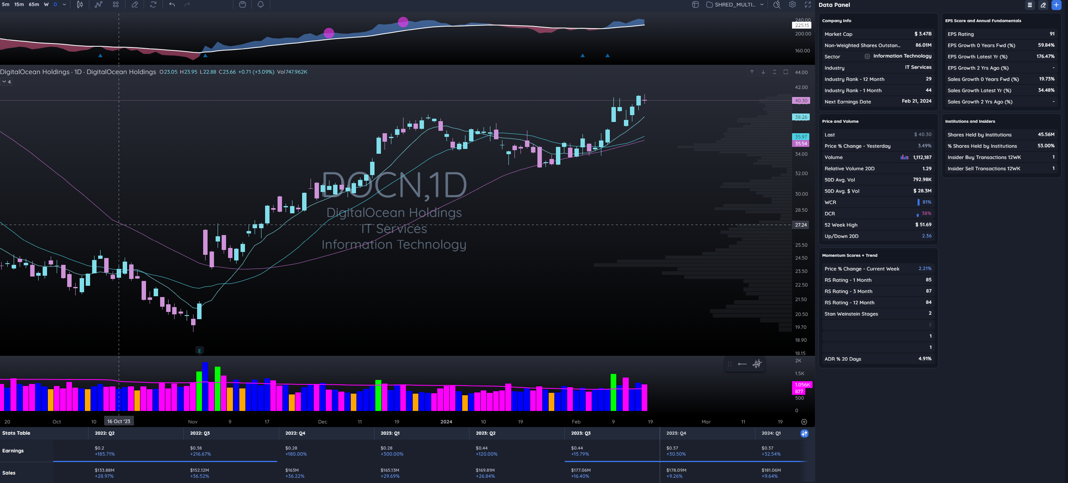
Task: Open the quick search lightning icon
Action: (x=776, y=4)
